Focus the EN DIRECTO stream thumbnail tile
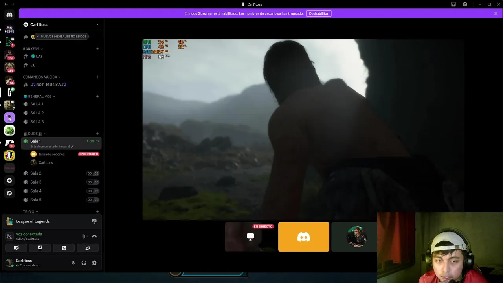Image resolution: width=503 pixels, height=283 pixels. click(x=250, y=237)
